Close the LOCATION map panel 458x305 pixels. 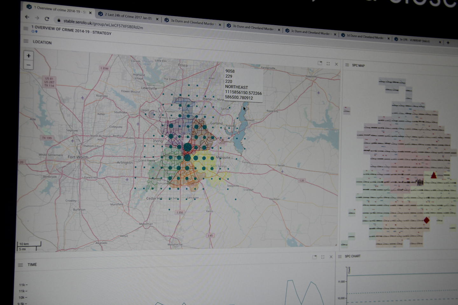point(337,64)
